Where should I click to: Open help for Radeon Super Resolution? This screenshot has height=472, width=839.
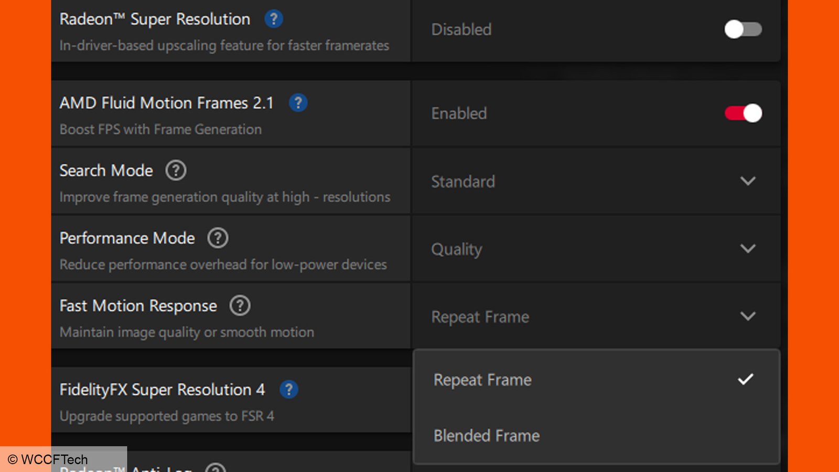click(x=273, y=19)
